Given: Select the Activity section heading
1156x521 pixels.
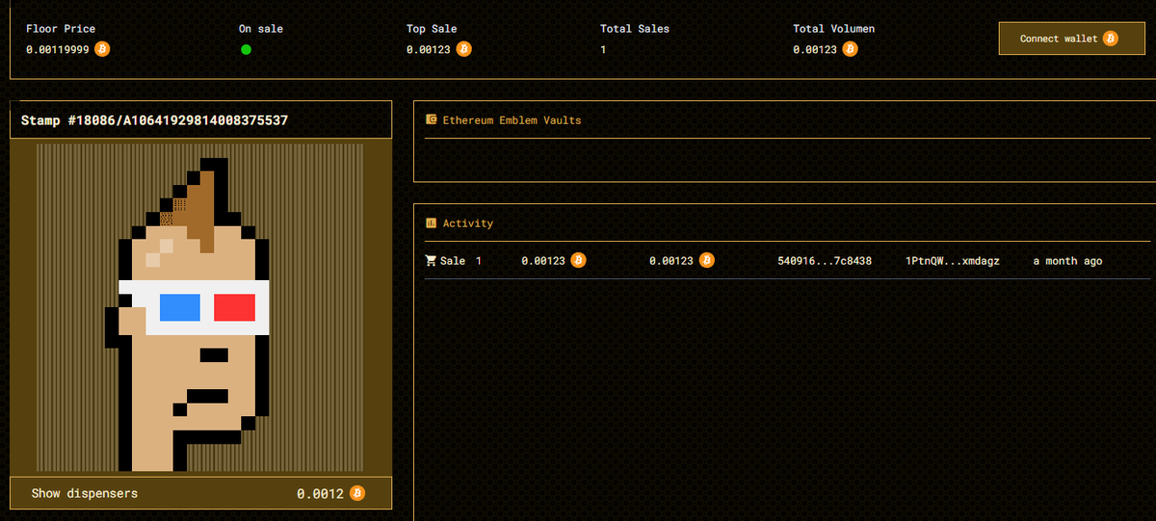Looking at the screenshot, I should (468, 223).
